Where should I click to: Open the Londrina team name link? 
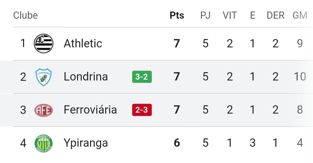pos(86,77)
